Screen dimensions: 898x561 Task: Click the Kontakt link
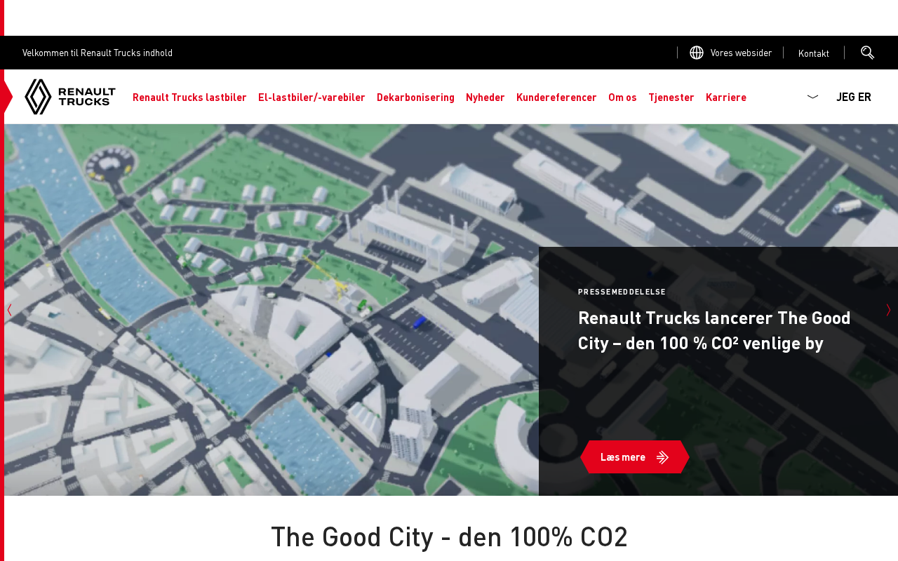tap(814, 53)
